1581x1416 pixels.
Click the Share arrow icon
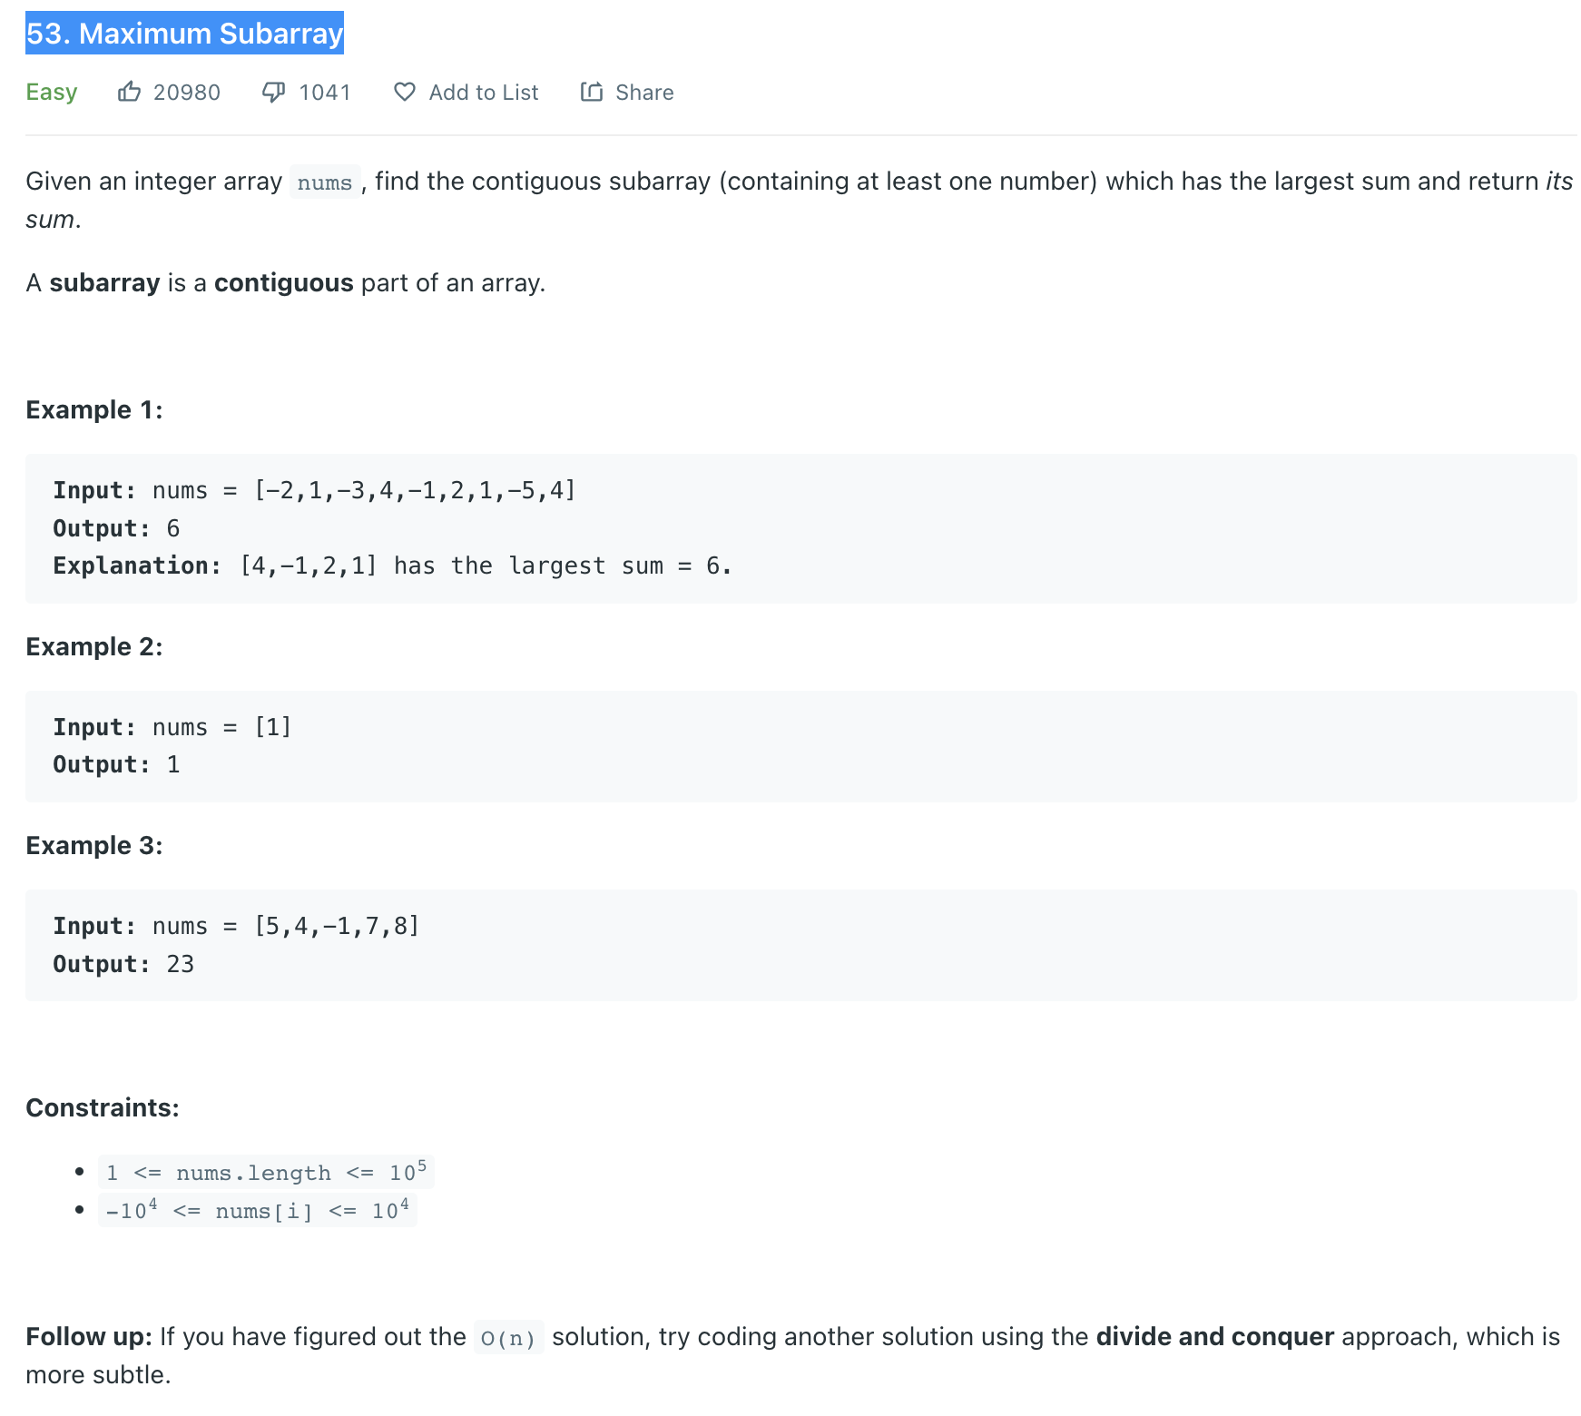[592, 92]
